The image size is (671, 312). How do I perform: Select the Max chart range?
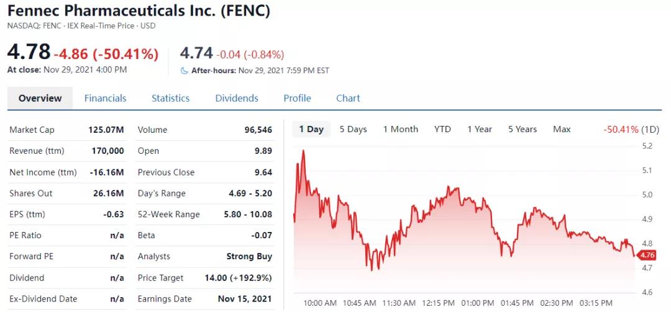(x=562, y=129)
